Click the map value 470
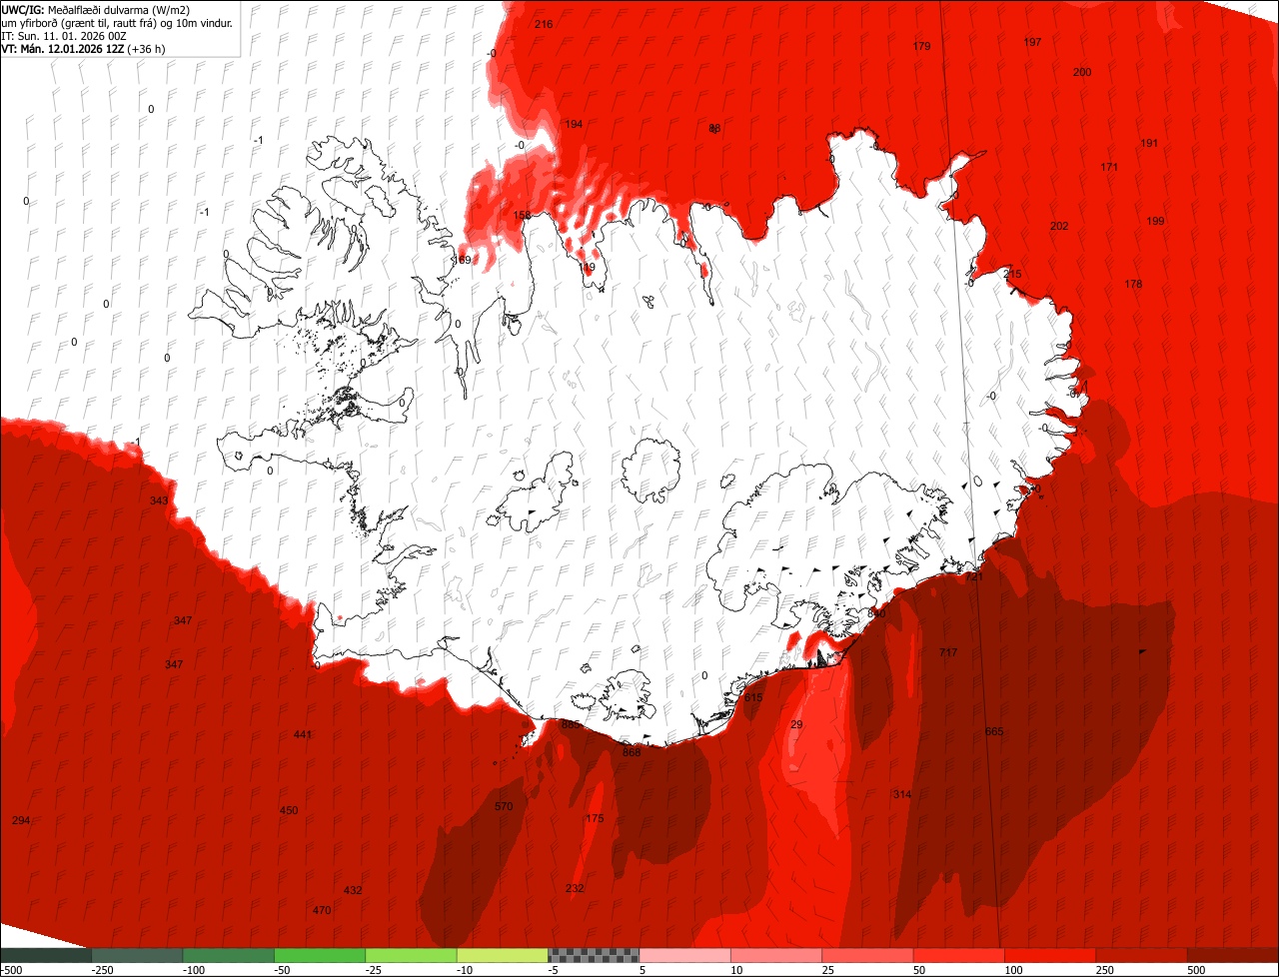 click(x=322, y=910)
